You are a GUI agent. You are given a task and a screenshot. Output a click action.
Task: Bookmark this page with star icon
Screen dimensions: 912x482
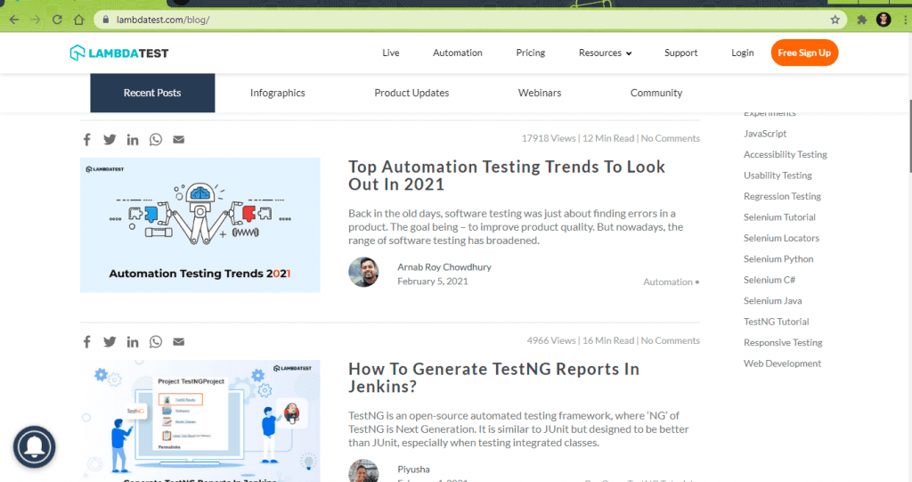[x=835, y=20]
